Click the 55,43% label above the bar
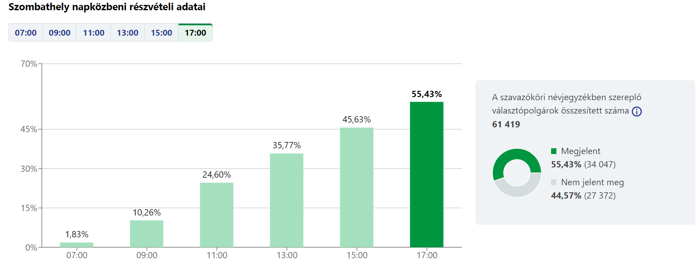 click(426, 94)
